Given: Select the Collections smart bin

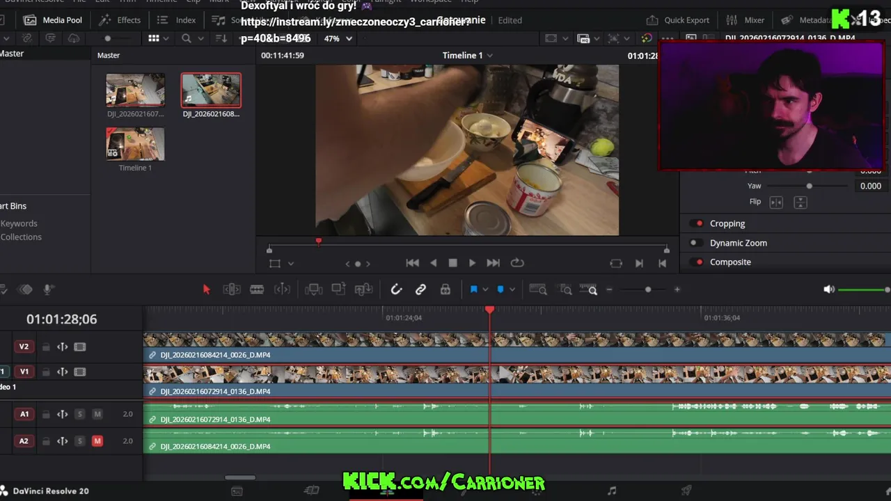Looking at the screenshot, I should coord(21,237).
